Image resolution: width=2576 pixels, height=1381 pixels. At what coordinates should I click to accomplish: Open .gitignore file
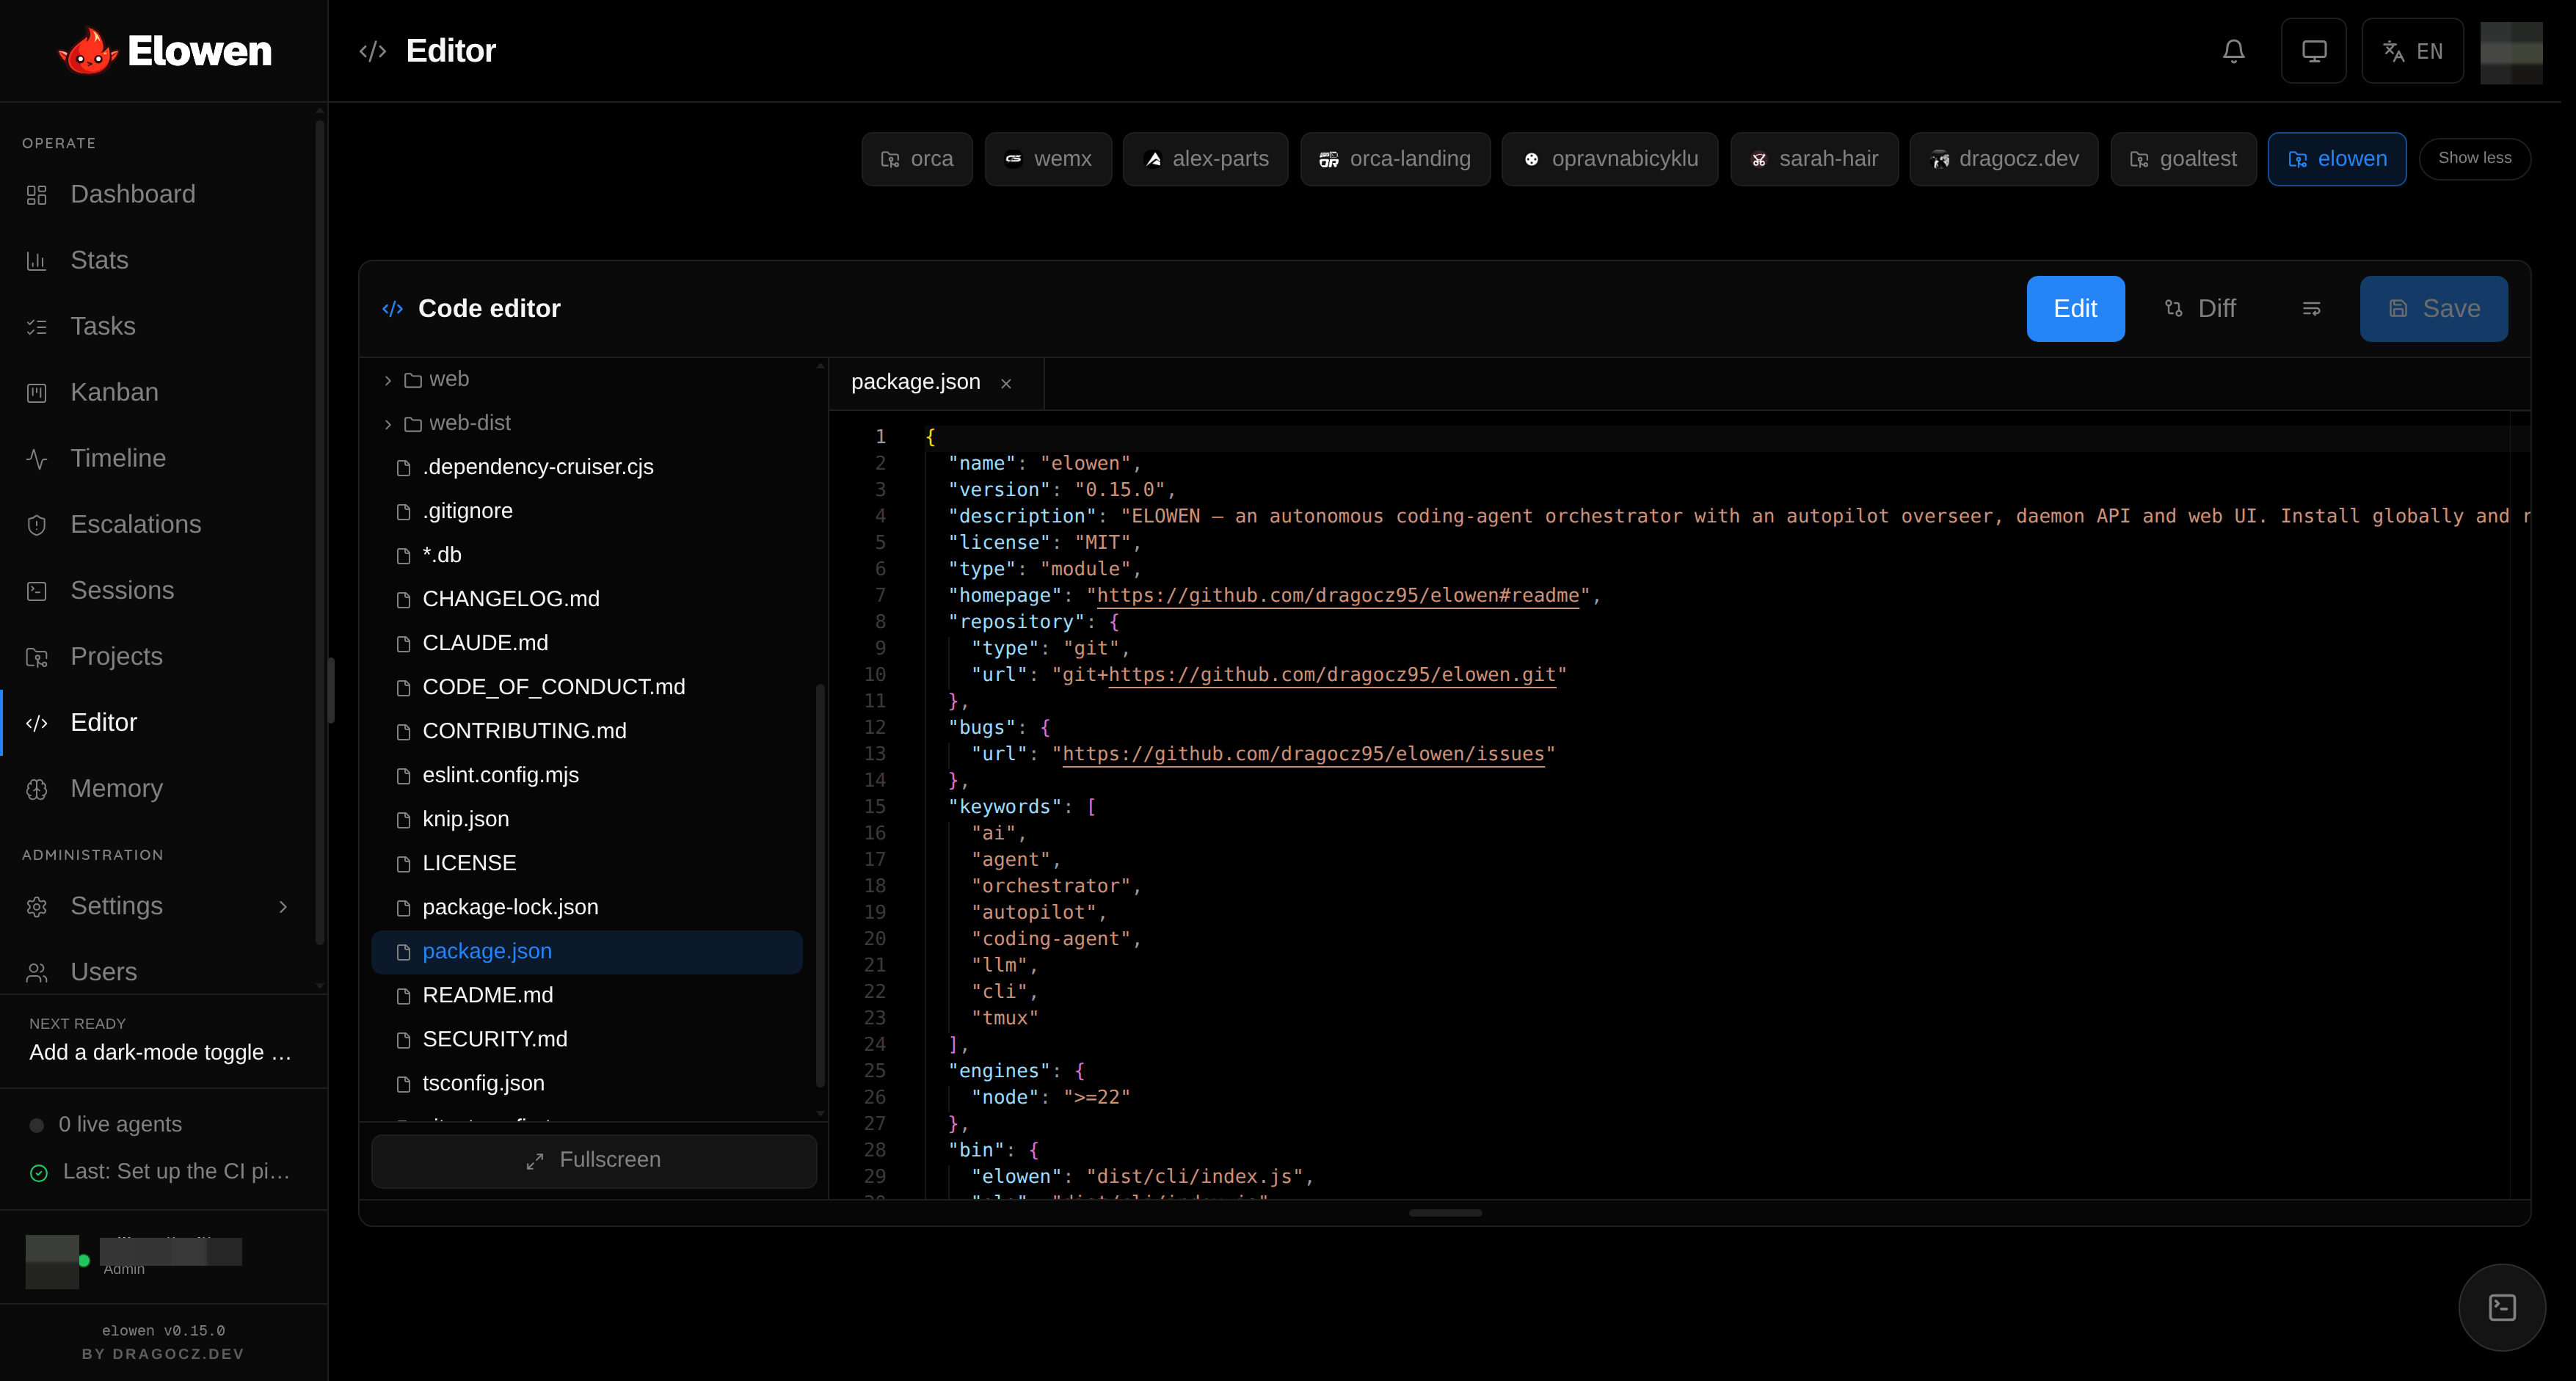(587, 511)
